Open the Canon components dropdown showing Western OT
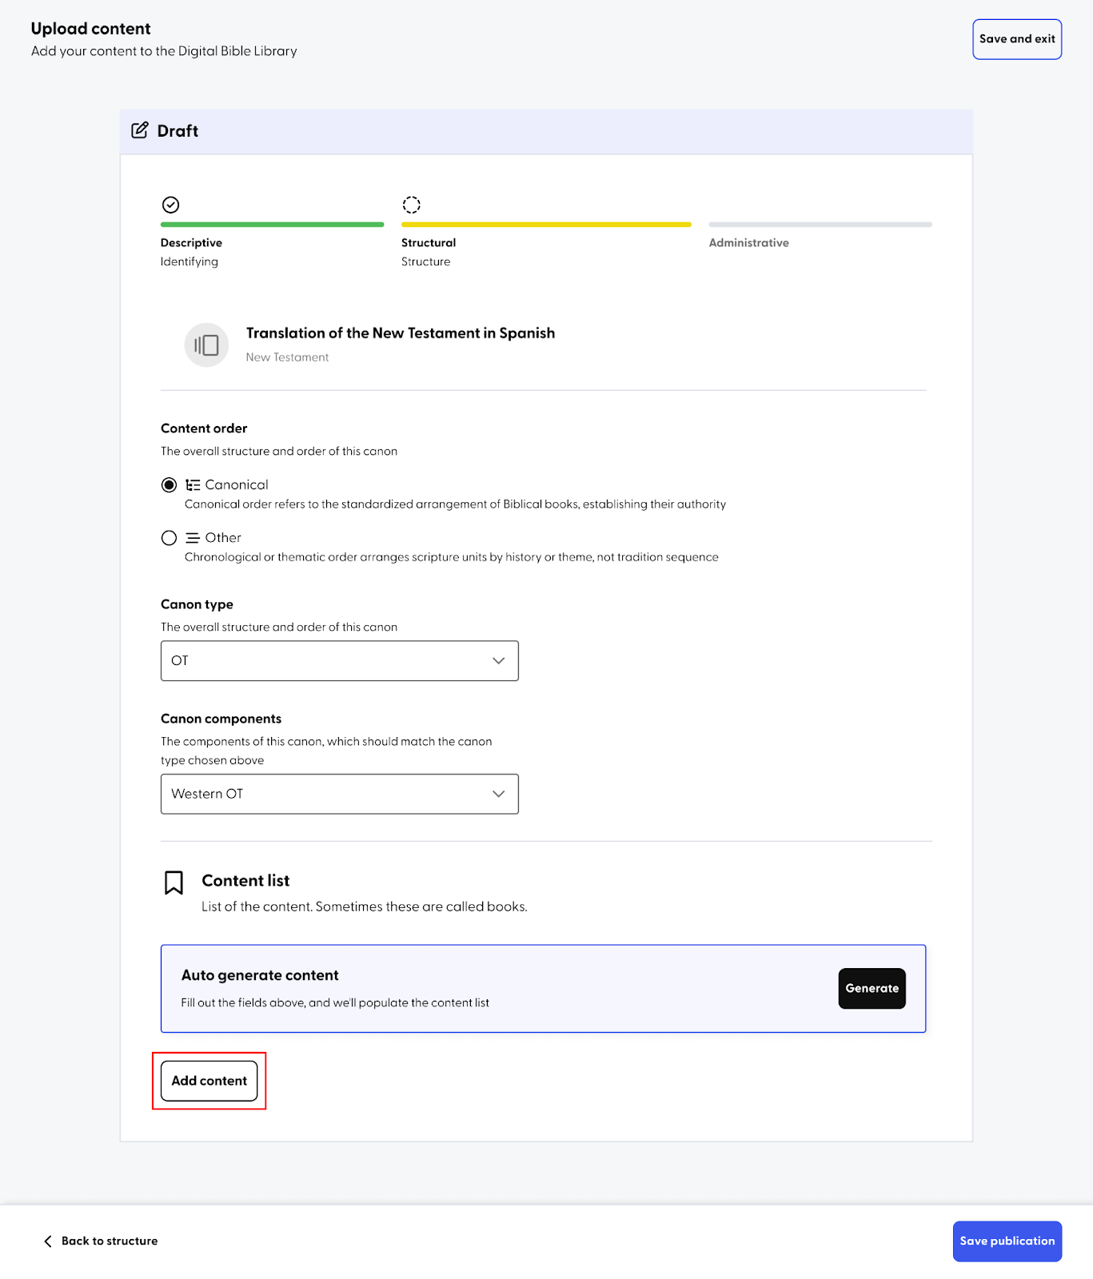1093x1279 pixels. pyautogui.click(x=340, y=794)
